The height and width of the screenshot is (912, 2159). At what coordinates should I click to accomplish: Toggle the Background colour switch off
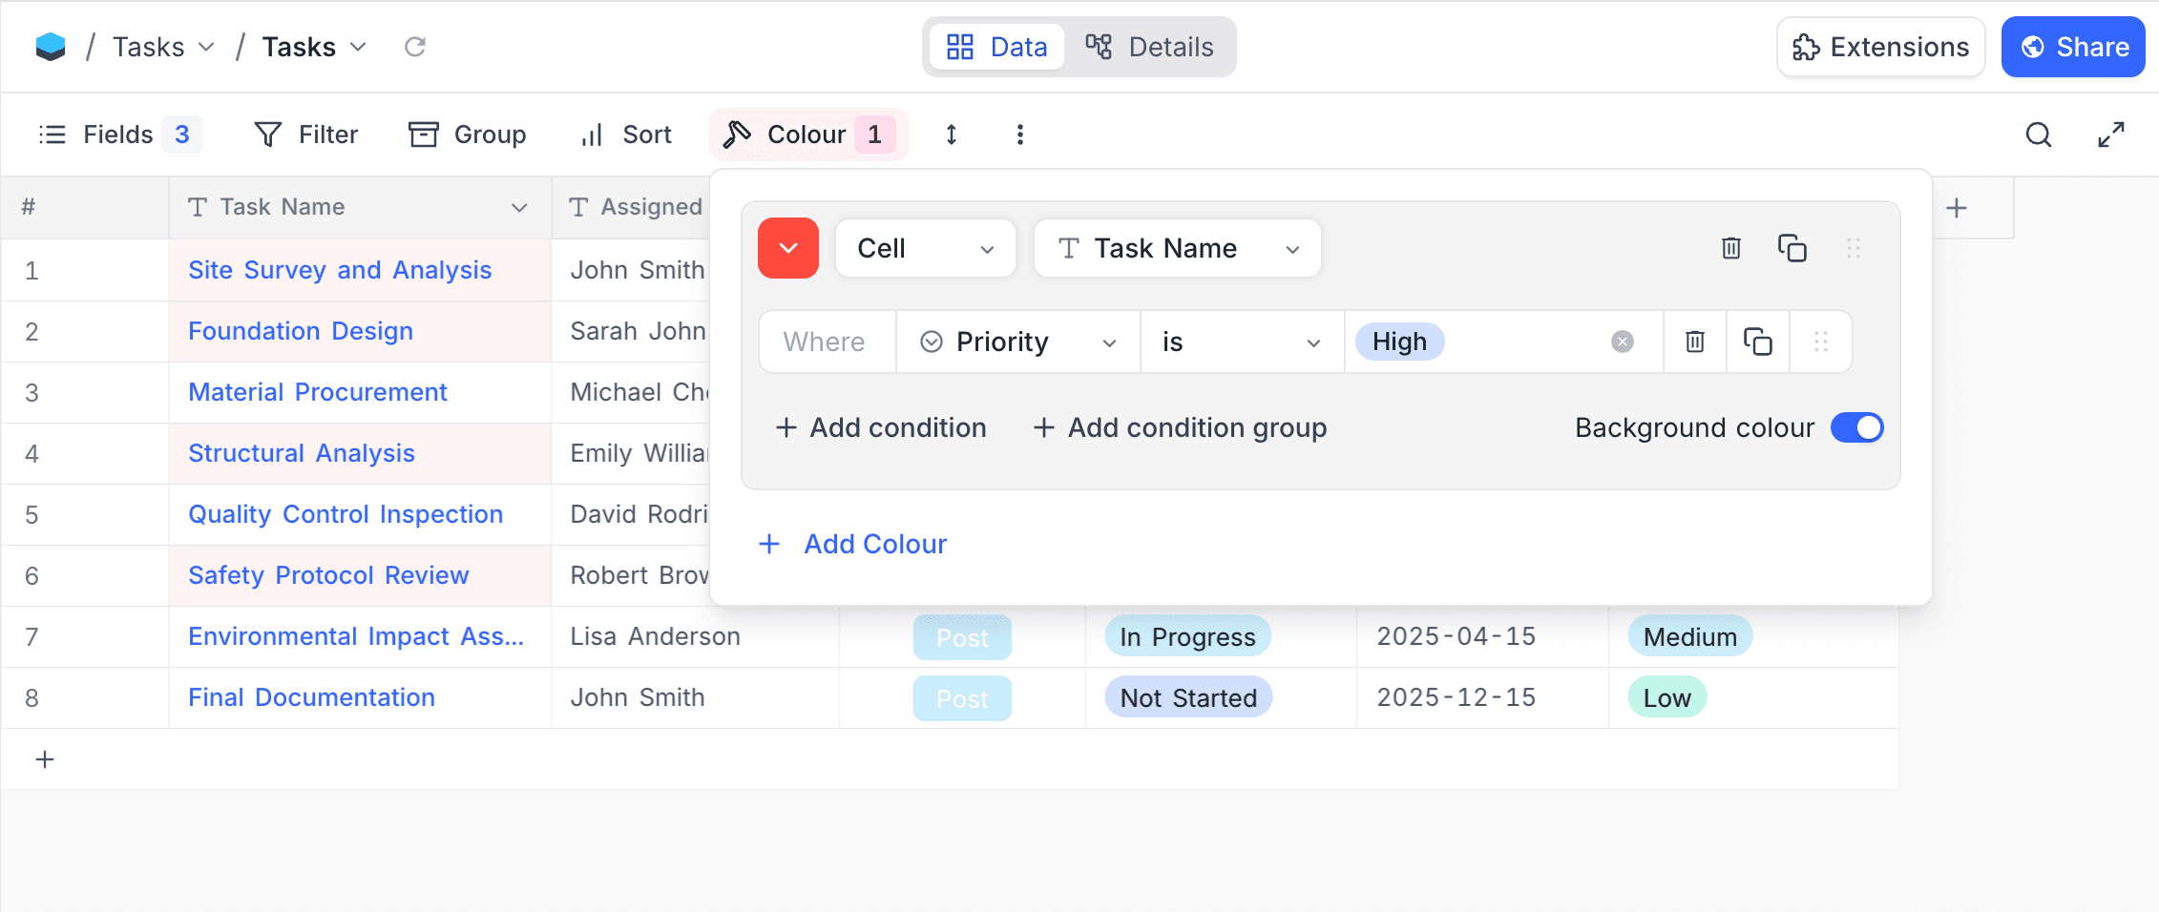point(1856,427)
